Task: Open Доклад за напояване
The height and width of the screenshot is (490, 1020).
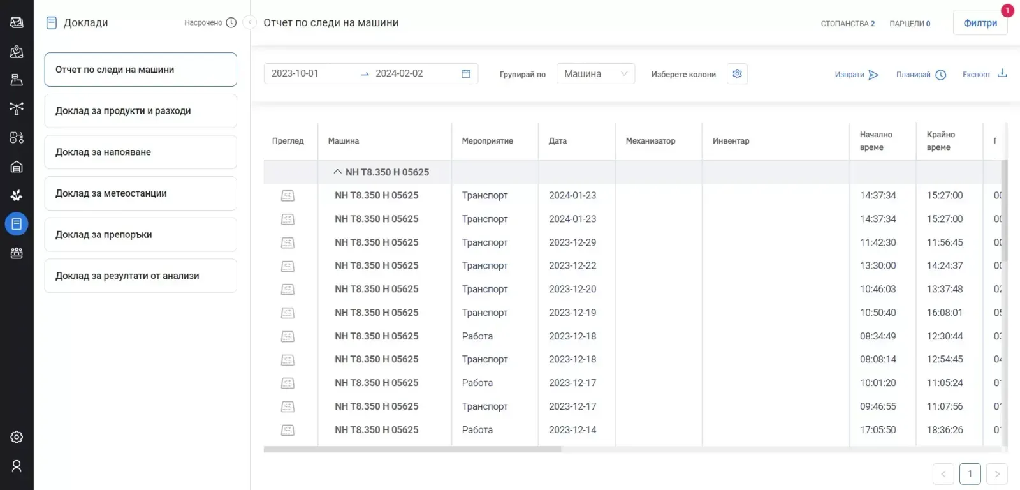Action: 140,152
